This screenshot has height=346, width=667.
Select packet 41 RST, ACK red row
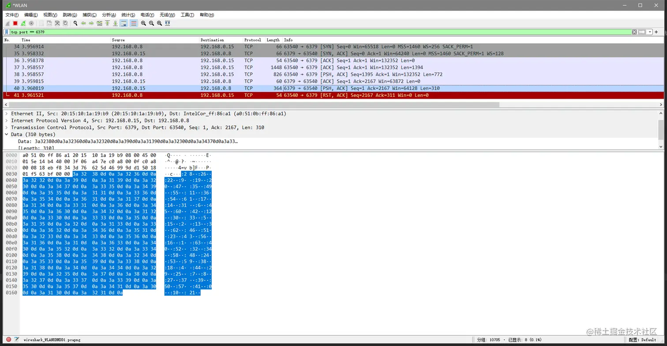coord(333,95)
